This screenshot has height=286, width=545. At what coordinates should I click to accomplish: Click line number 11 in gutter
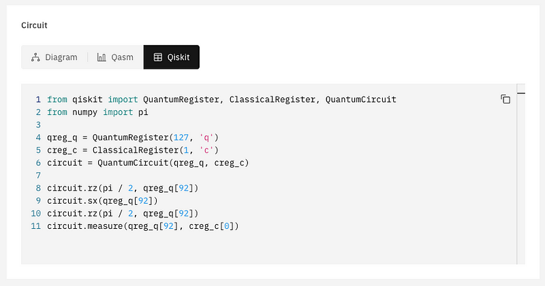tap(36, 226)
